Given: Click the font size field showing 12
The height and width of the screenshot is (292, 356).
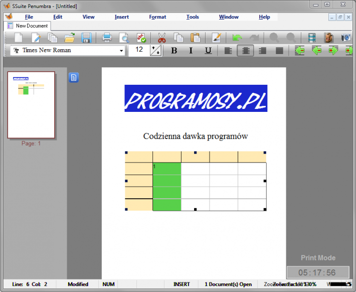Looking at the screenshot, I should coord(139,50).
